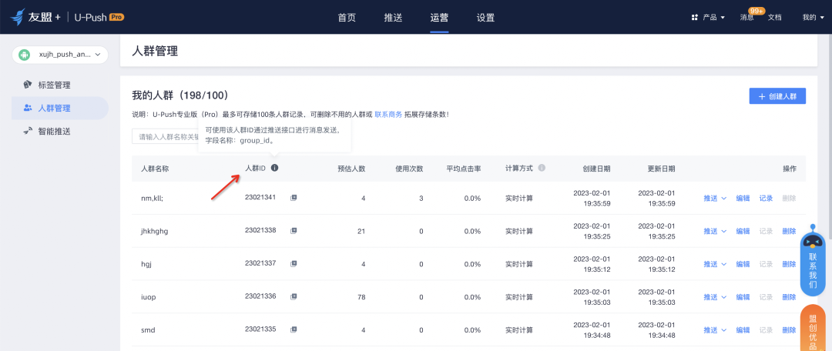
Task: Expand the 我的 account menu
Action: [813, 18]
